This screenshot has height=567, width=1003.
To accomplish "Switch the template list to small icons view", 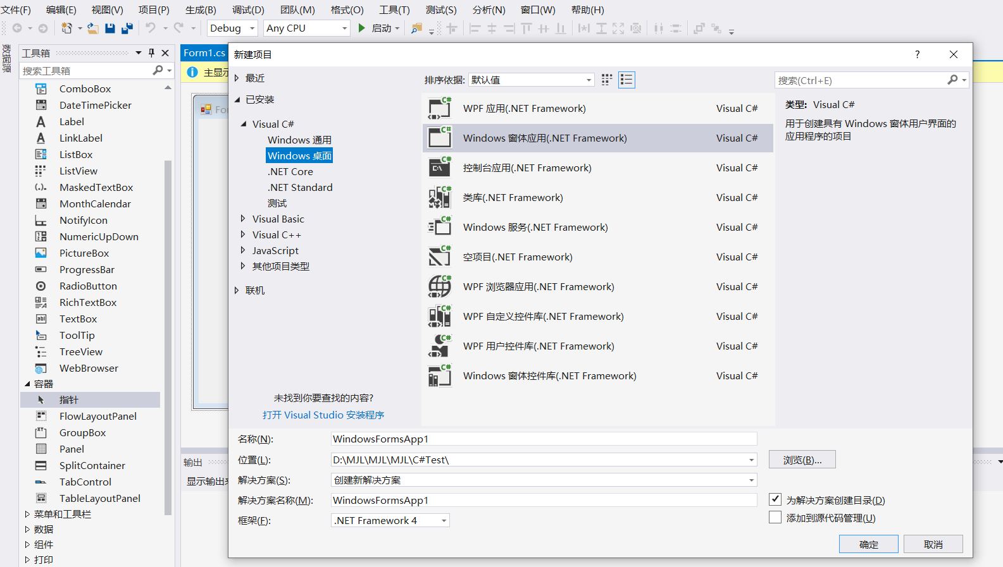I will click(607, 80).
